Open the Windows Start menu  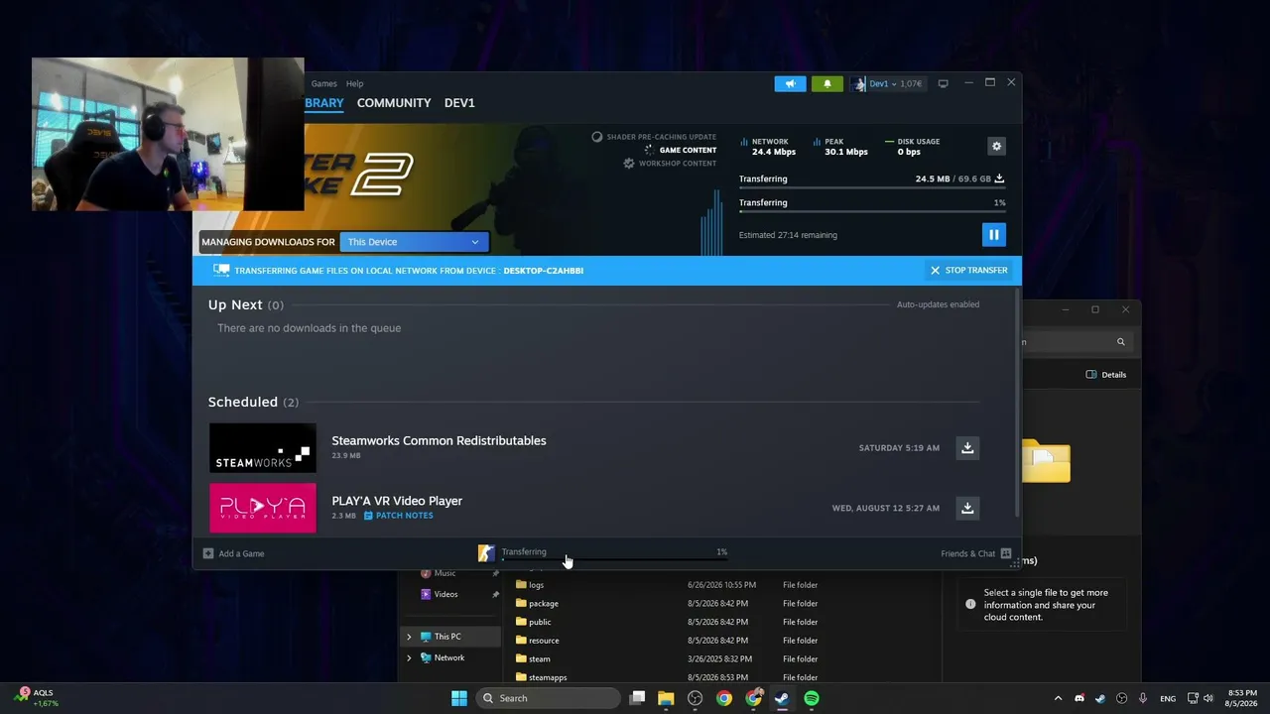coord(459,698)
